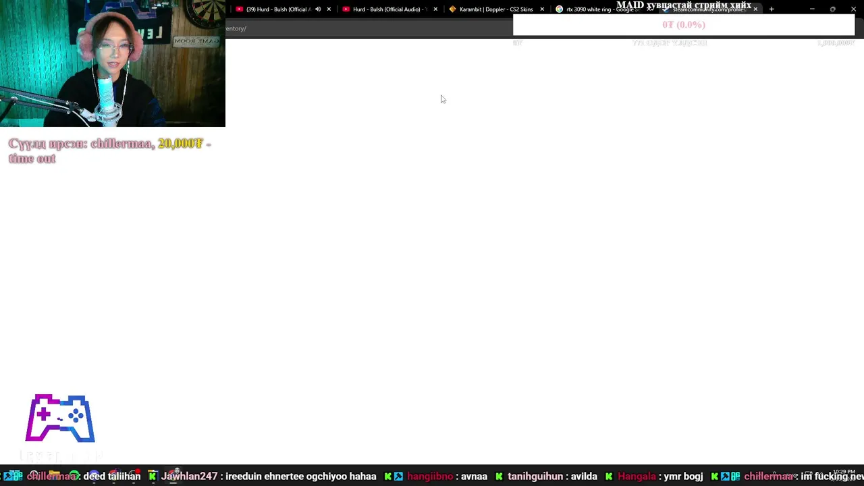The width and height of the screenshot is (864, 486).
Task: Open a new browser tab with plus button
Action: [772, 9]
